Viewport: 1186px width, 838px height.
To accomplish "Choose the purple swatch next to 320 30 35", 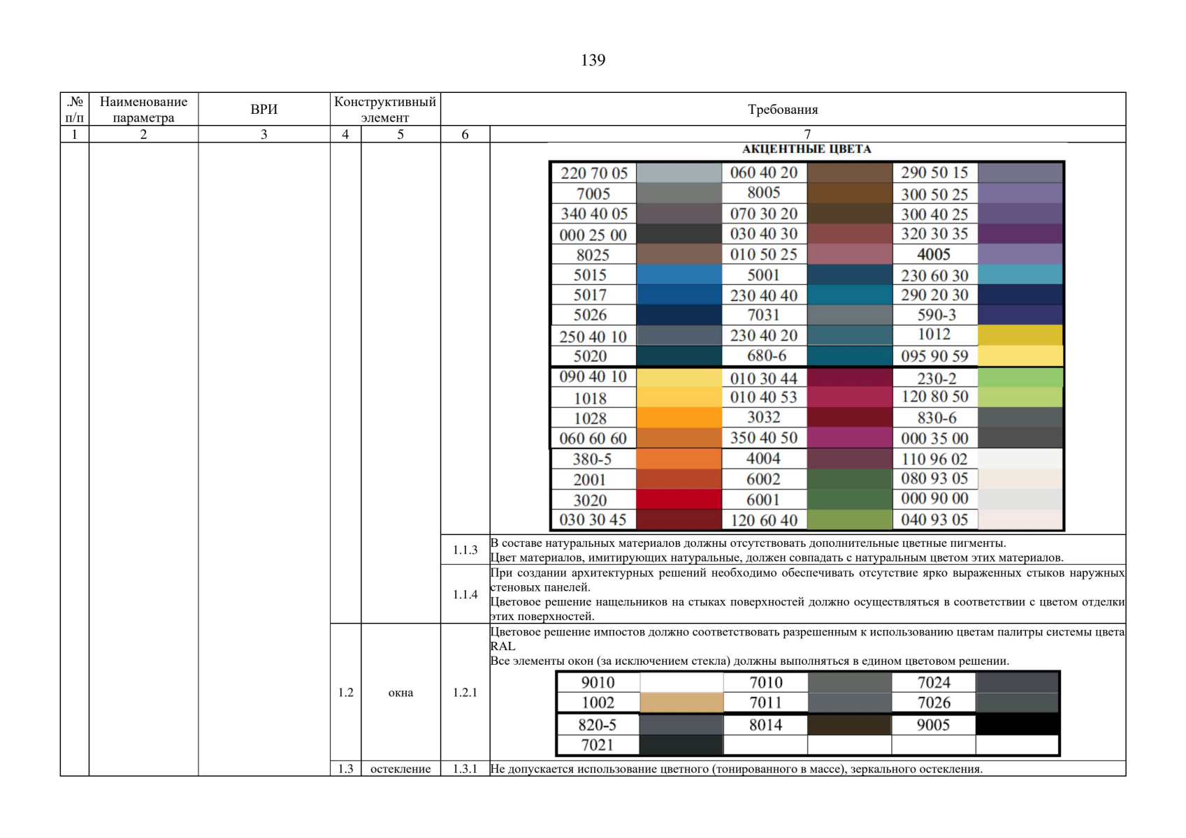I will tap(1020, 234).
